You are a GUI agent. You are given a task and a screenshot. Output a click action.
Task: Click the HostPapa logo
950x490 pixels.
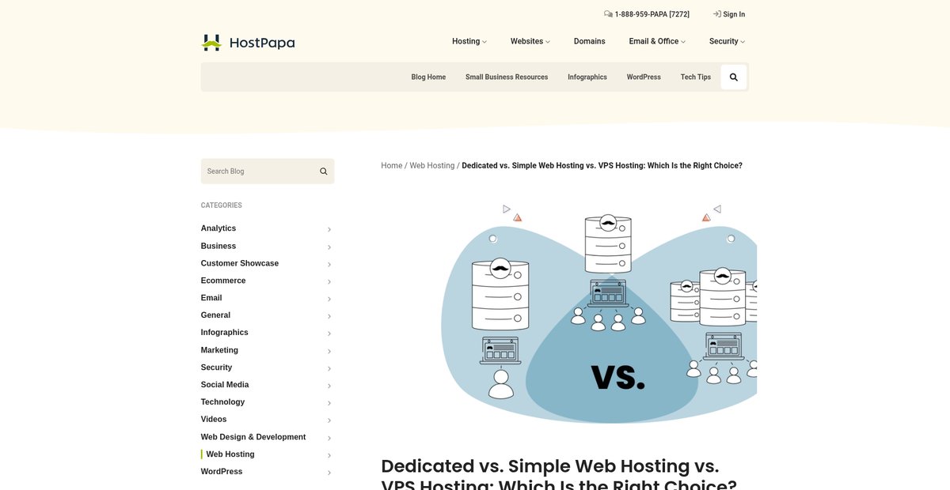248,43
